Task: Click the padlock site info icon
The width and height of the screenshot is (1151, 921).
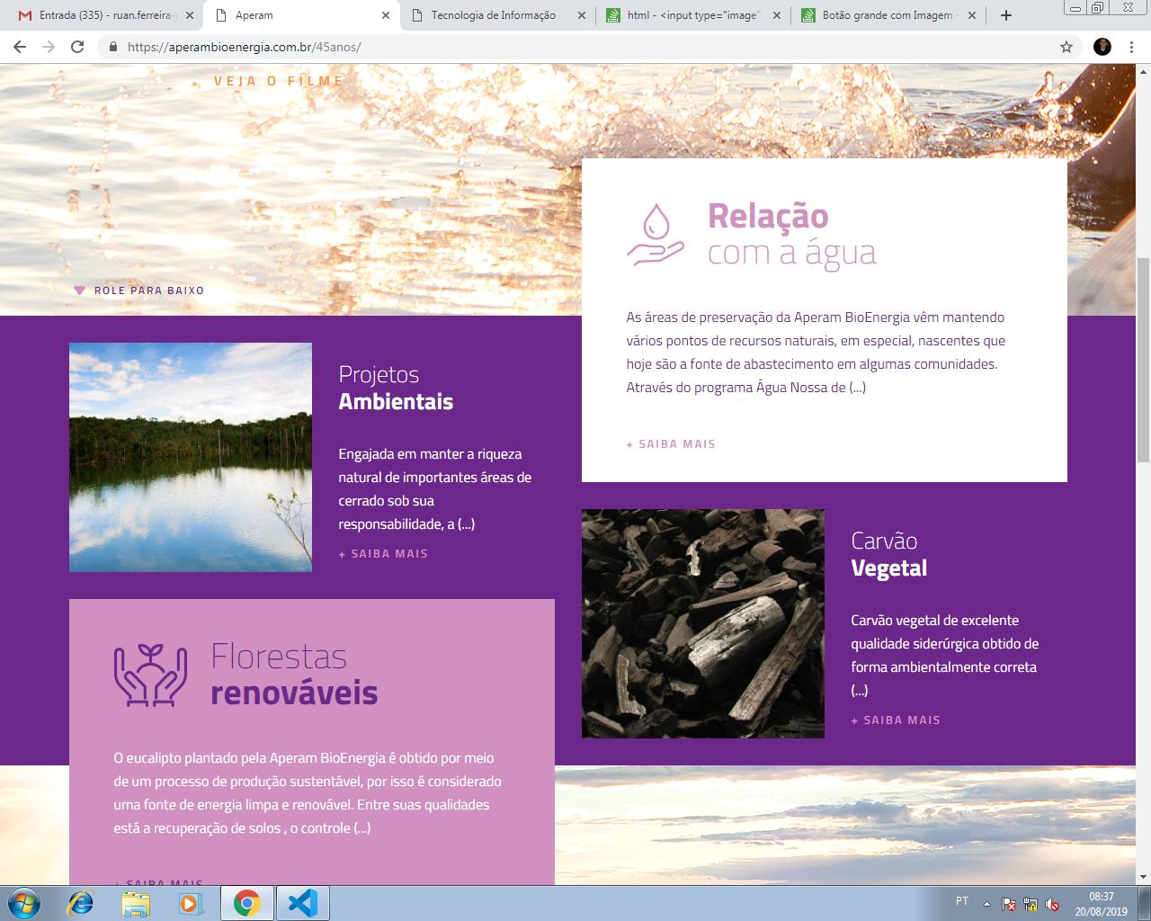Action: coord(112,47)
